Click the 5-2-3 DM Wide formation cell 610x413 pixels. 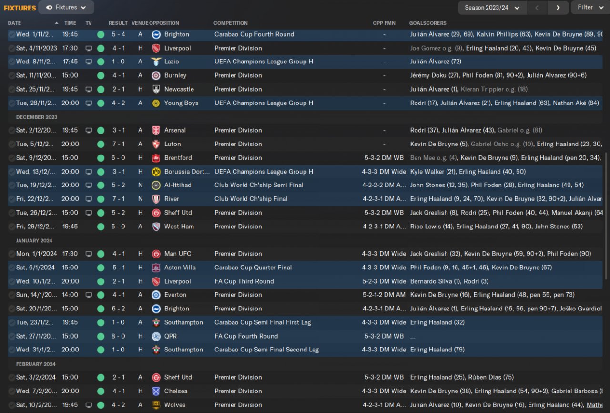pos(384,281)
